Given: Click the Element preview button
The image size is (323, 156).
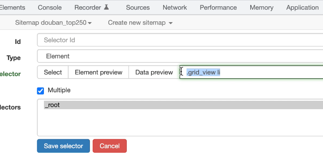Looking at the screenshot, I should point(98,72).
